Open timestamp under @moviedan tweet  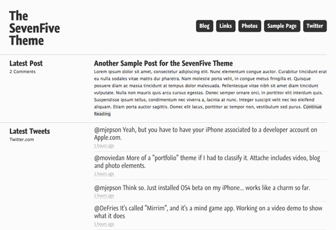pyautogui.click(x=104, y=174)
